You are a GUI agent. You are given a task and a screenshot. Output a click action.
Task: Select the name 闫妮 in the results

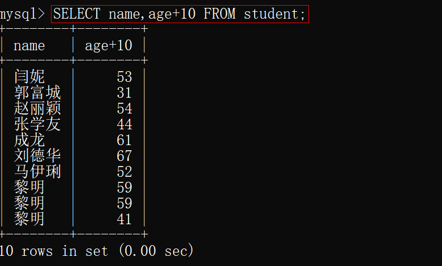29,76
